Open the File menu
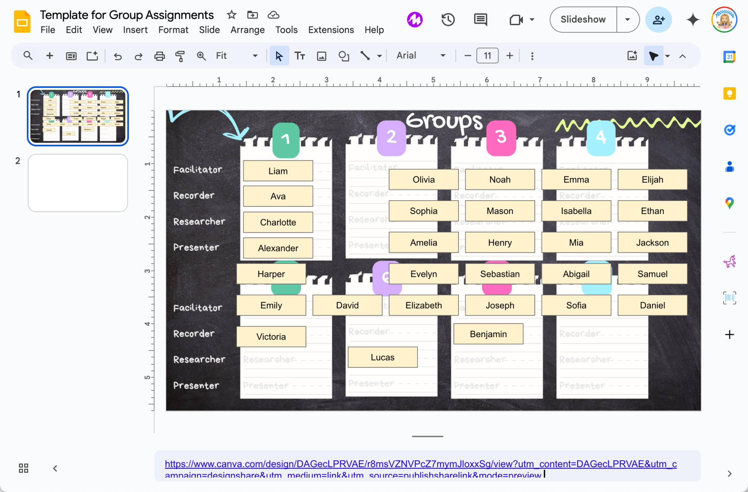748x492 pixels. pyautogui.click(x=48, y=30)
